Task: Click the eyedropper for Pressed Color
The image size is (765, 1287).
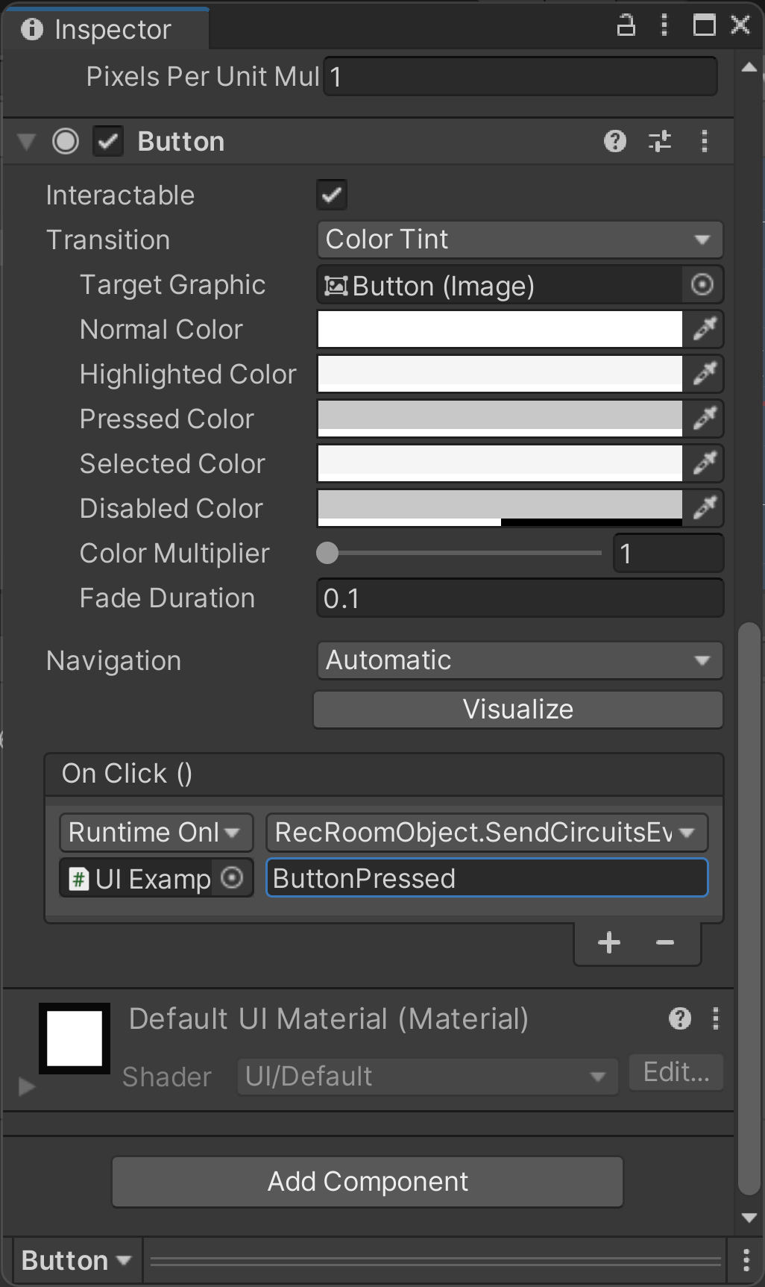Action: click(704, 419)
